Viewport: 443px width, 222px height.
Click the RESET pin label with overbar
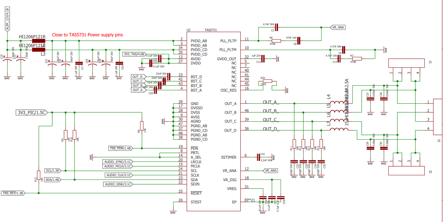coord(196,193)
